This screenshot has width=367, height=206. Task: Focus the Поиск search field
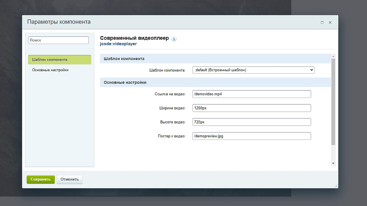pyautogui.click(x=58, y=40)
